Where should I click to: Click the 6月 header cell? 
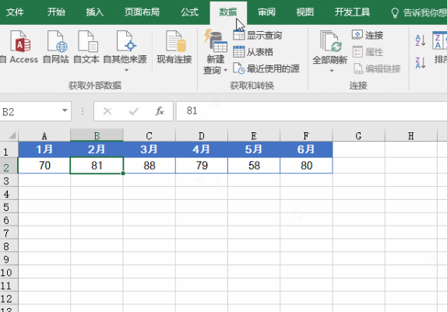tap(306, 149)
